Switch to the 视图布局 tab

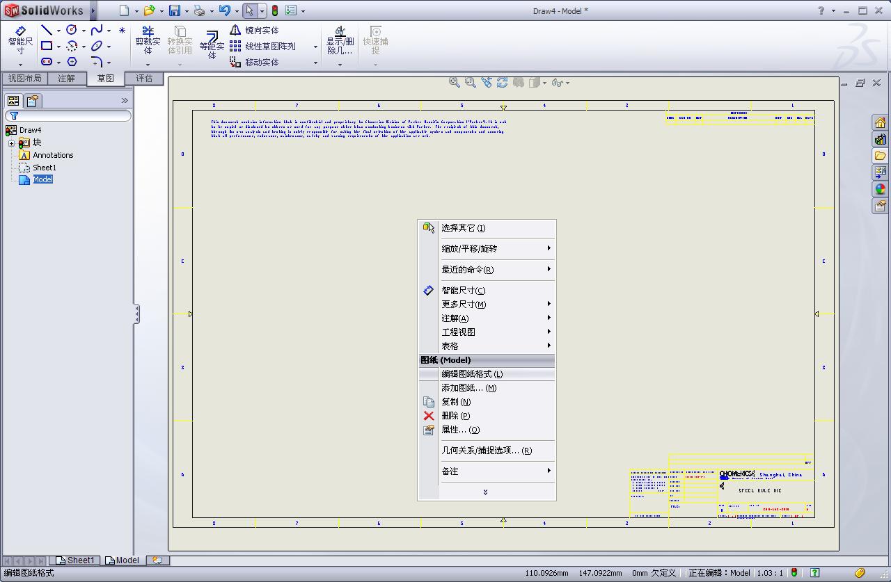[25, 79]
